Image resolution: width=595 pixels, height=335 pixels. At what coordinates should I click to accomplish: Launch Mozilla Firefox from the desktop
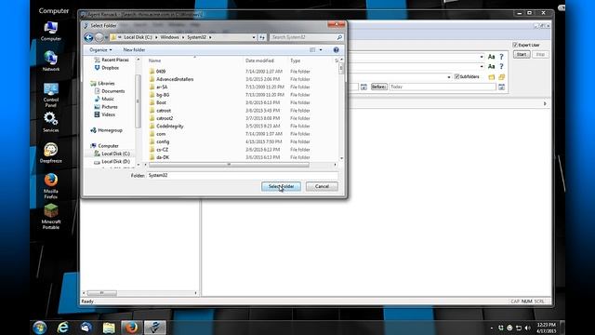coord(51,186)
